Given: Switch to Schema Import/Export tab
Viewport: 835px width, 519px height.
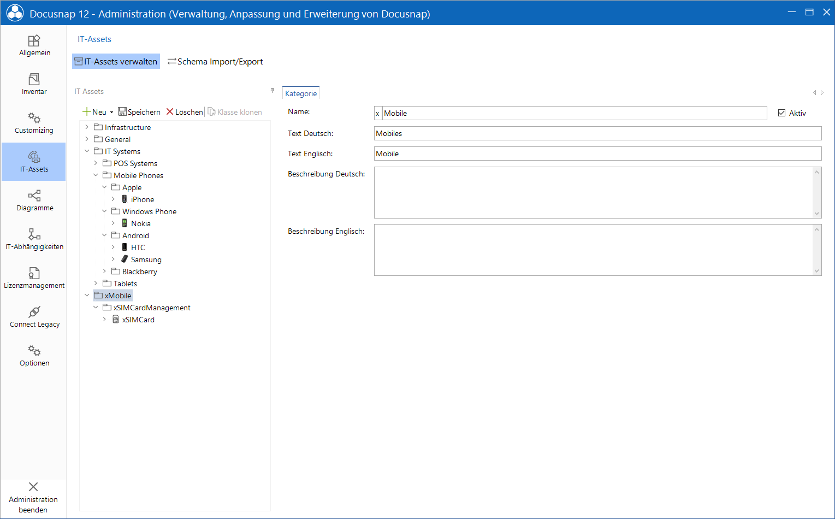Looking at the screenshot, I should click(x=215, y=61).
